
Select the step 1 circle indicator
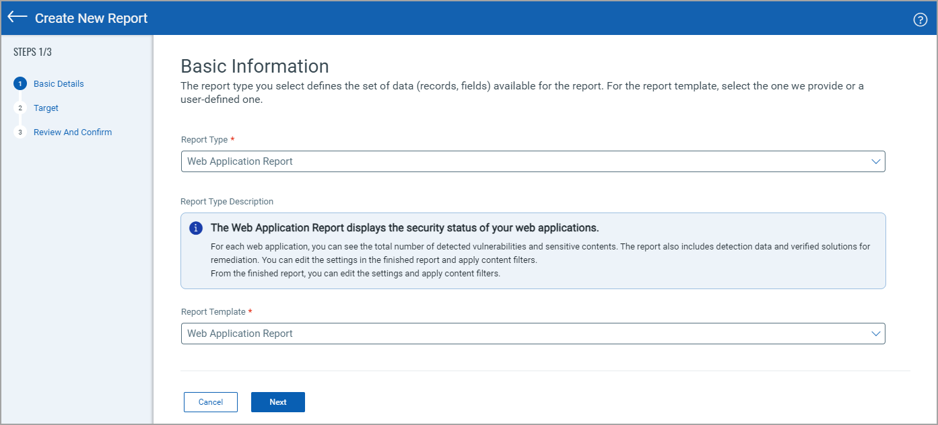(x=20, y=83)
